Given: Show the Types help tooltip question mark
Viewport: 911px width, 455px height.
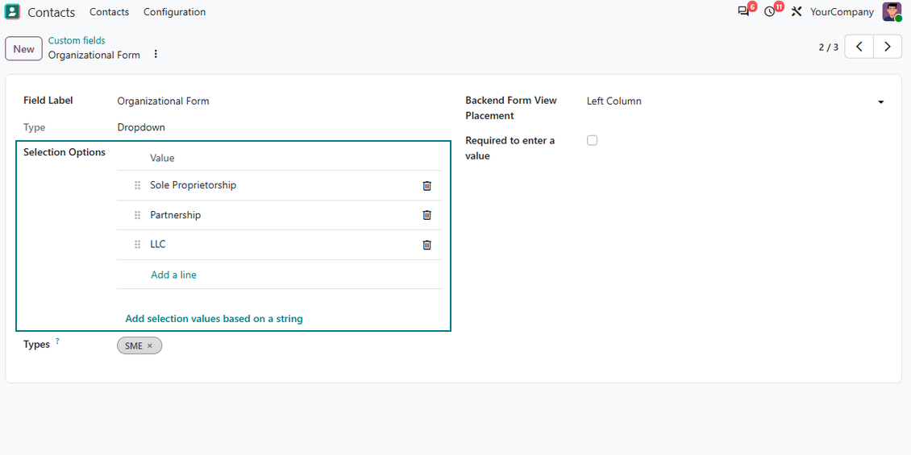Looking at the screenshot, I should pos(57,341).
